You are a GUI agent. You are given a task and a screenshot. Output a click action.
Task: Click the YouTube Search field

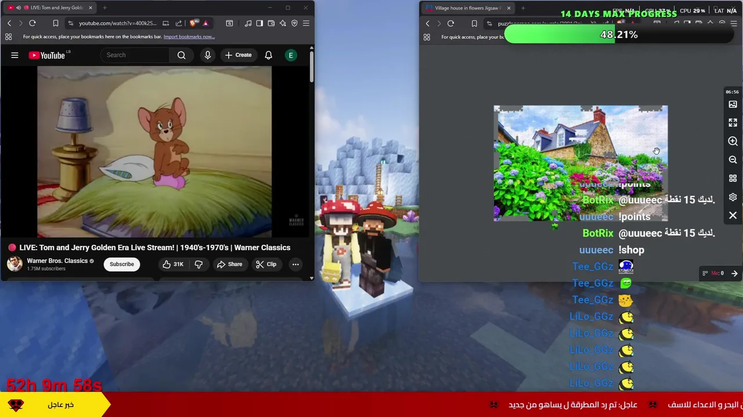pyautogui.click(x=136, y=55)
